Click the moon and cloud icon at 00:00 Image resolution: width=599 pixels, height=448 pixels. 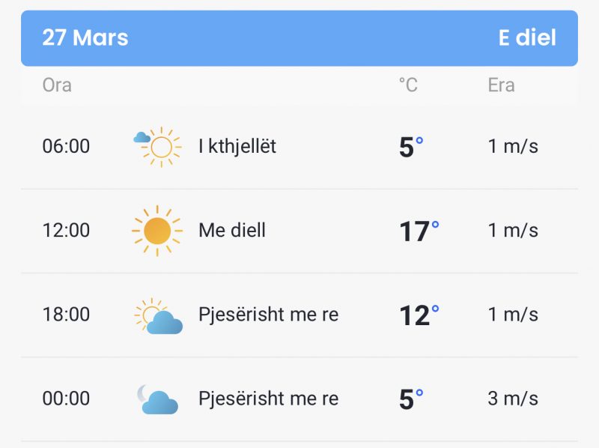click(157, 399)
